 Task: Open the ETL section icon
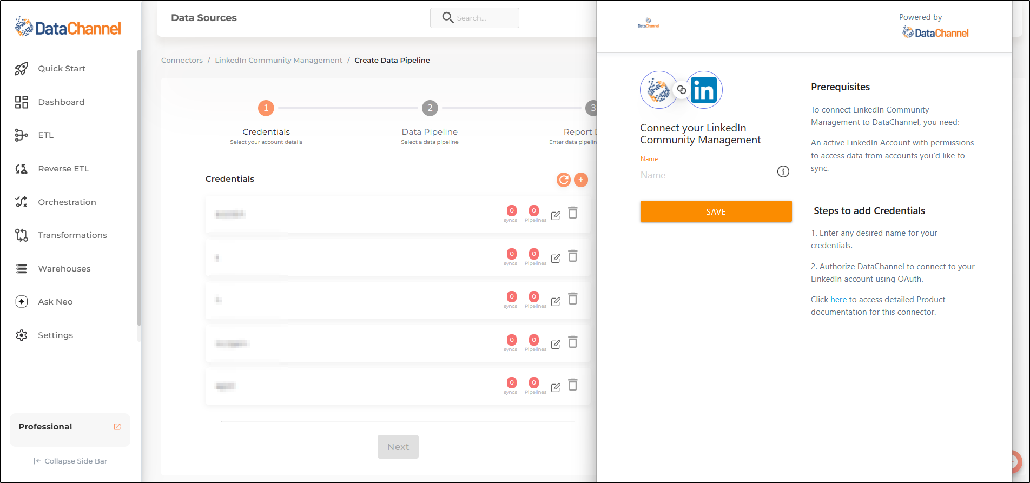point(22,135)
